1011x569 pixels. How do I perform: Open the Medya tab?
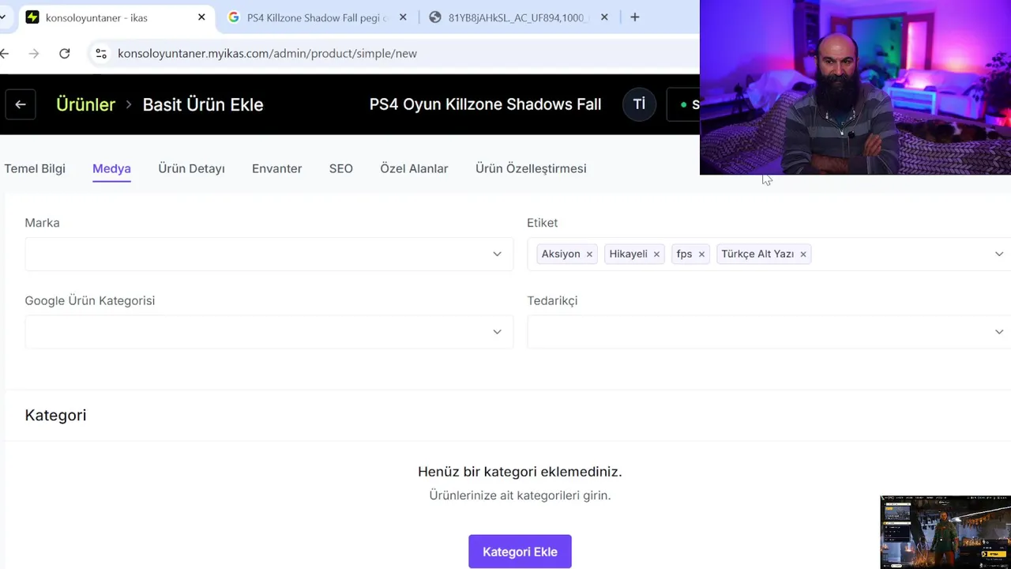[x=111, y=168]
